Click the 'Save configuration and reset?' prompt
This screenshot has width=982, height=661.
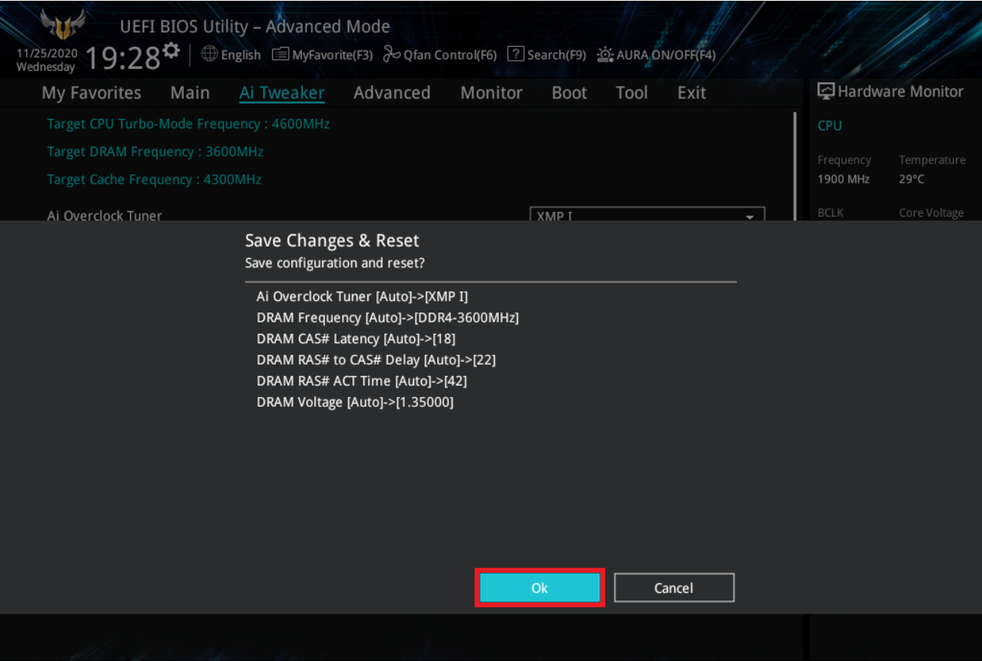tap(335, 263)
